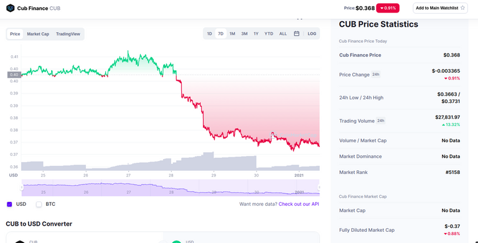Enable the BTC checkbox
Image resolution: width=478 pixels, height=243 pixels.
pos(39,204)
